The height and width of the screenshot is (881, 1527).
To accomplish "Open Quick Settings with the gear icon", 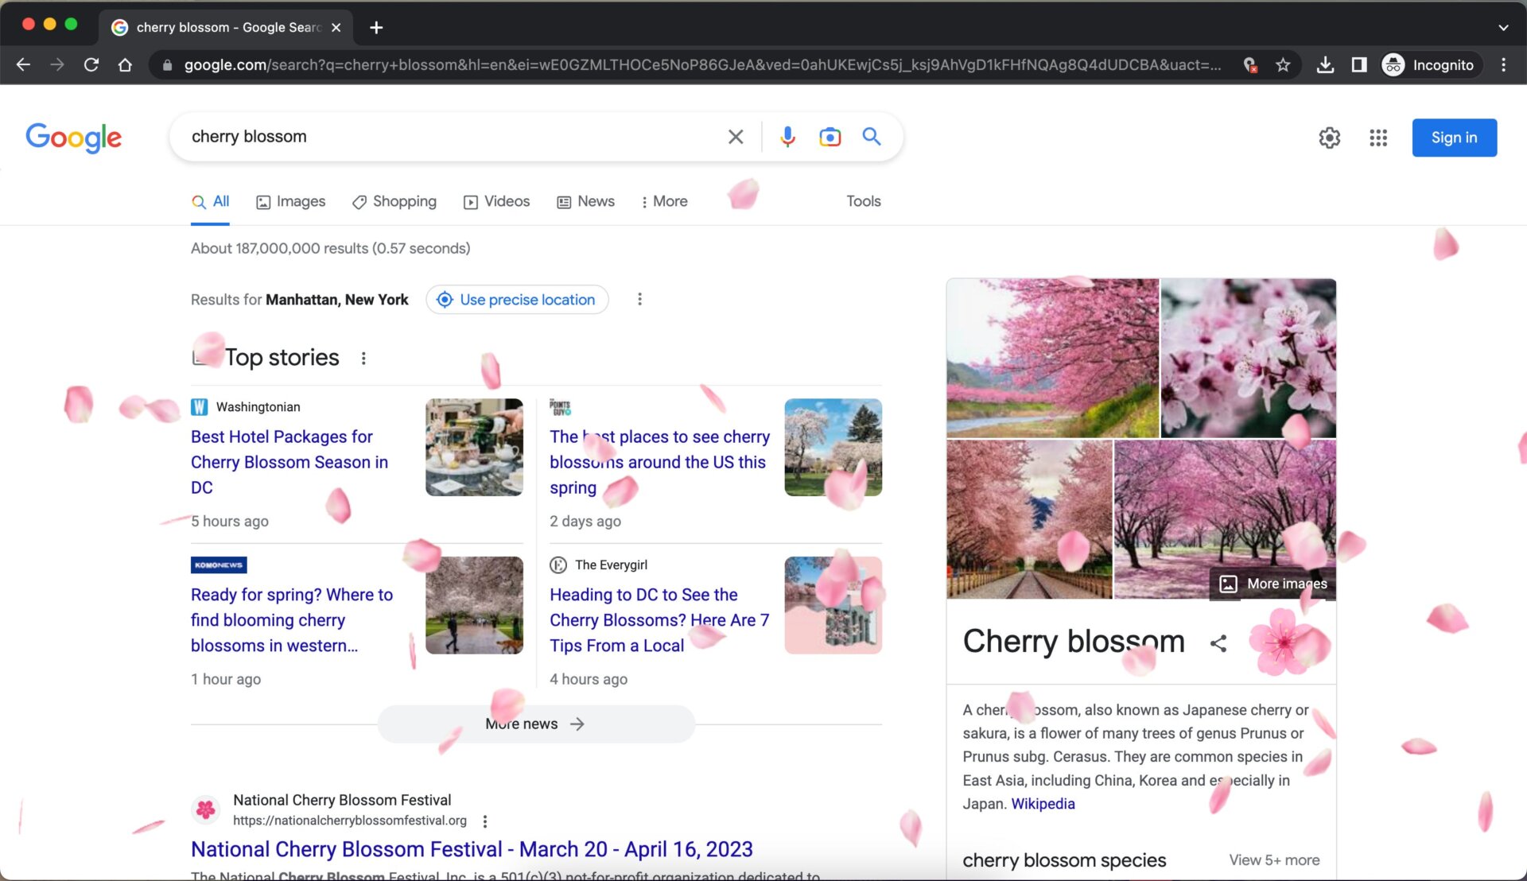I will (1329, 137).
